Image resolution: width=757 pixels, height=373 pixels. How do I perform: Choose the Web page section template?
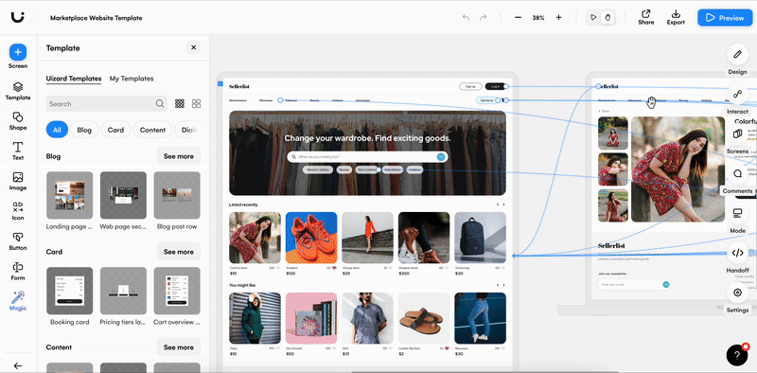123,195
